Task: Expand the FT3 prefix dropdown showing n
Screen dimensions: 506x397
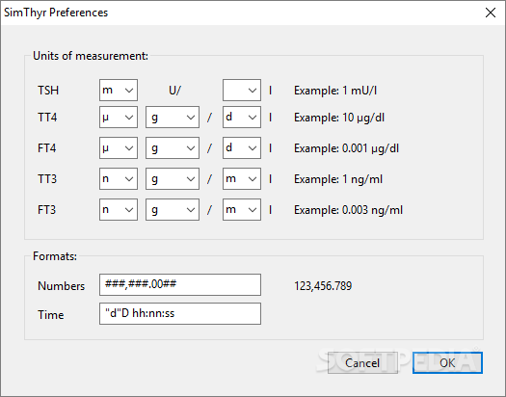Action: (x=119, y=210)
